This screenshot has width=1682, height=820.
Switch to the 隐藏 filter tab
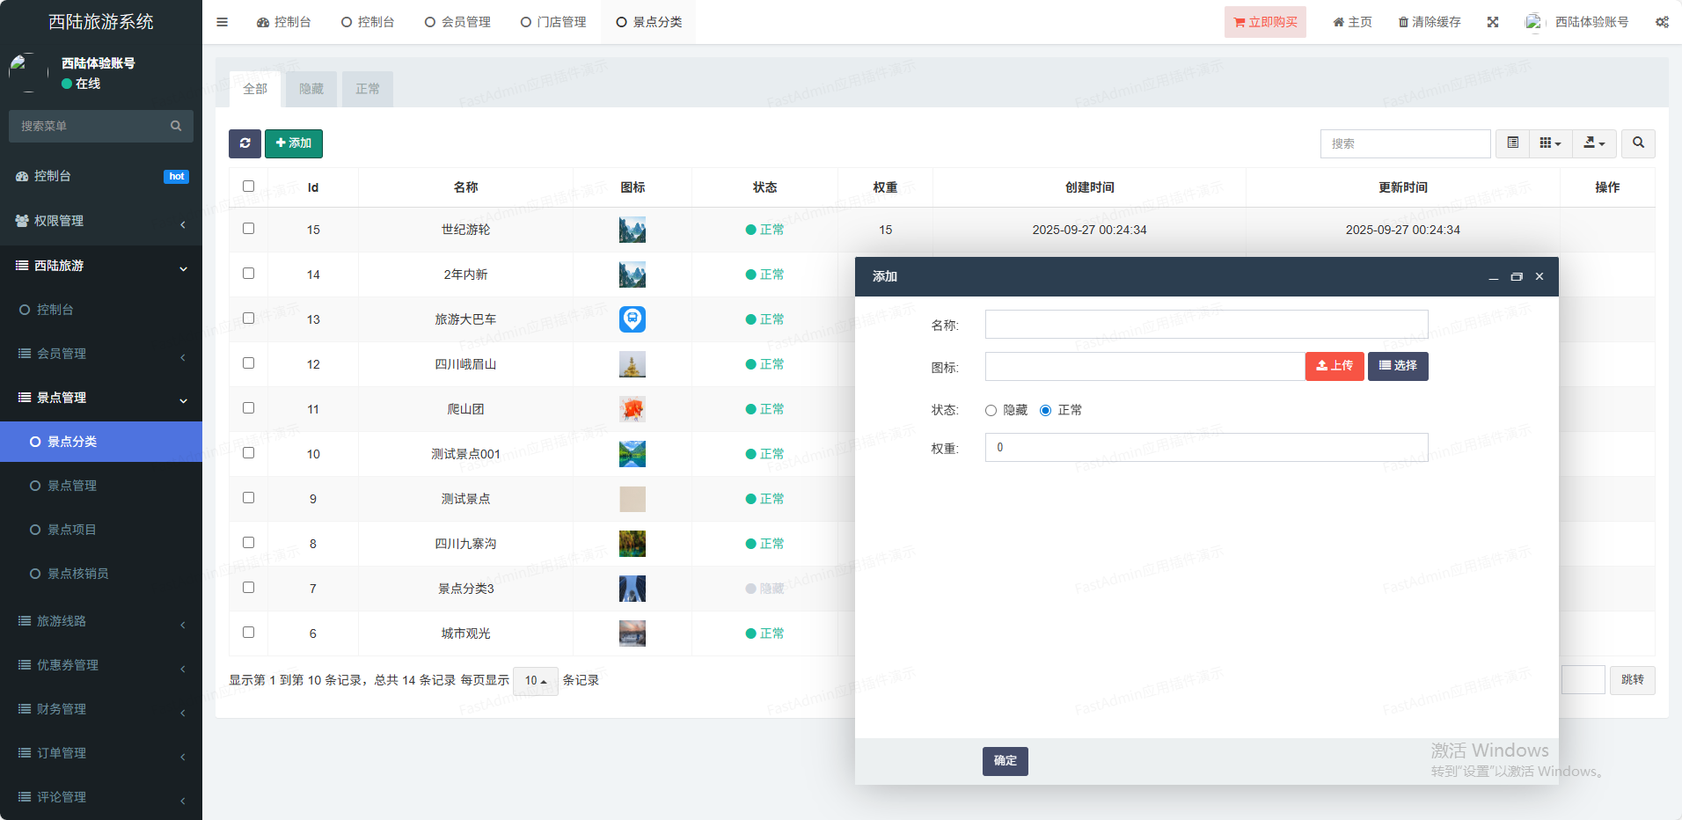coord(311,89)
